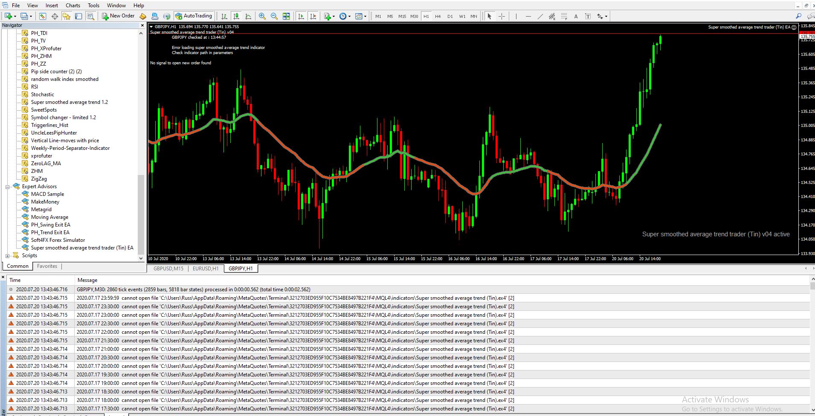
Task: Select the D1 timeframe
Action: point(450,16)
